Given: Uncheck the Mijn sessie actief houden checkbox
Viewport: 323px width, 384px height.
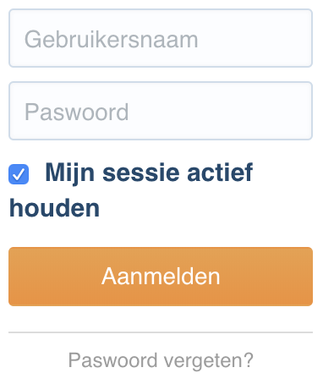Looking at the screenshot, I should coord(19,174).
